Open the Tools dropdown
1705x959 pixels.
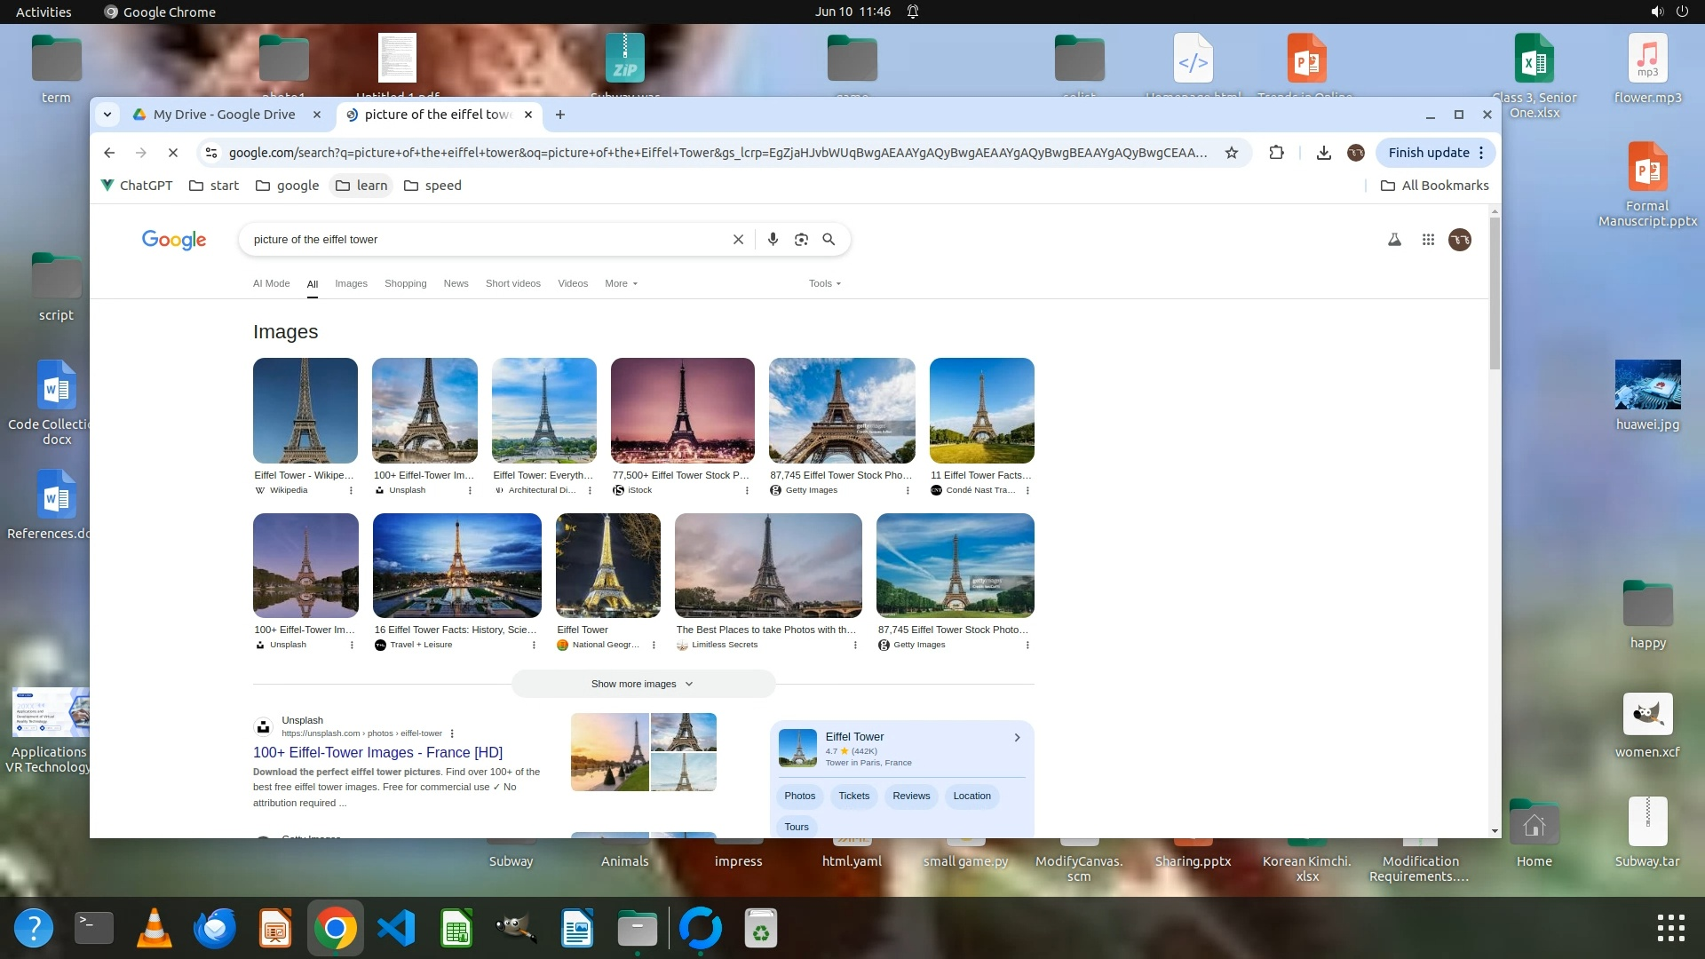point(824,283)
